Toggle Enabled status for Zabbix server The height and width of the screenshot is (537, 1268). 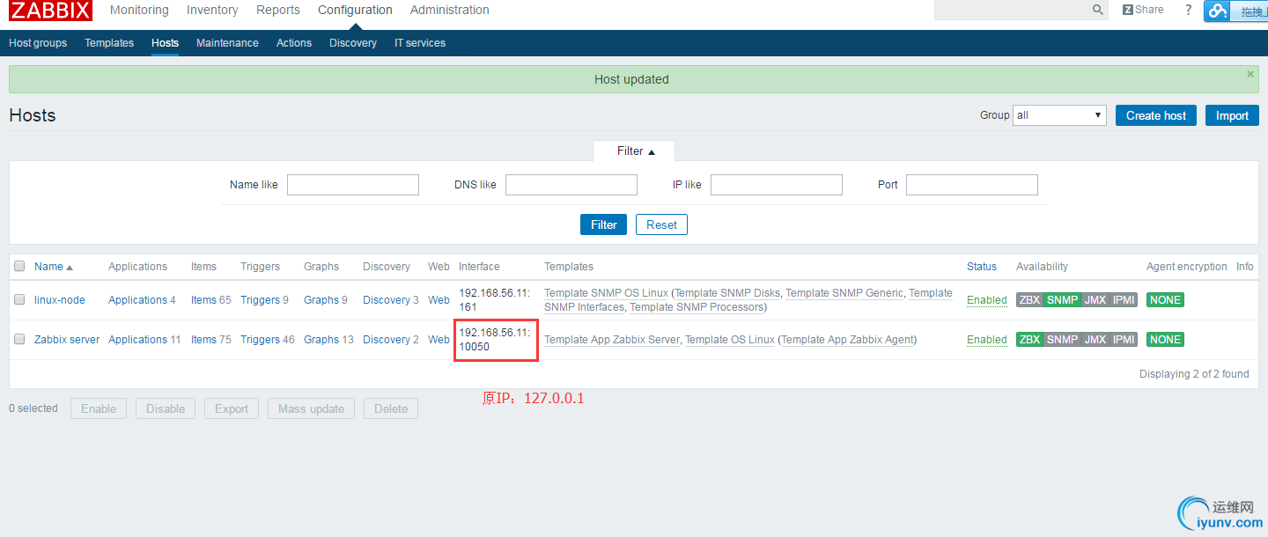pyautogui.click(x=986, y=340)
